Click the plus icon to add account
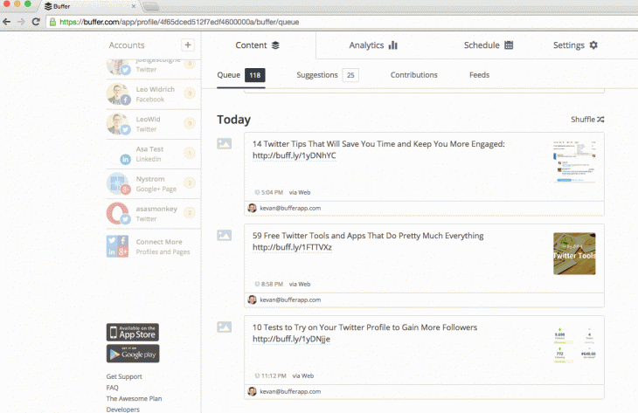This screenshot has height=413, width=638. [187, 45]
